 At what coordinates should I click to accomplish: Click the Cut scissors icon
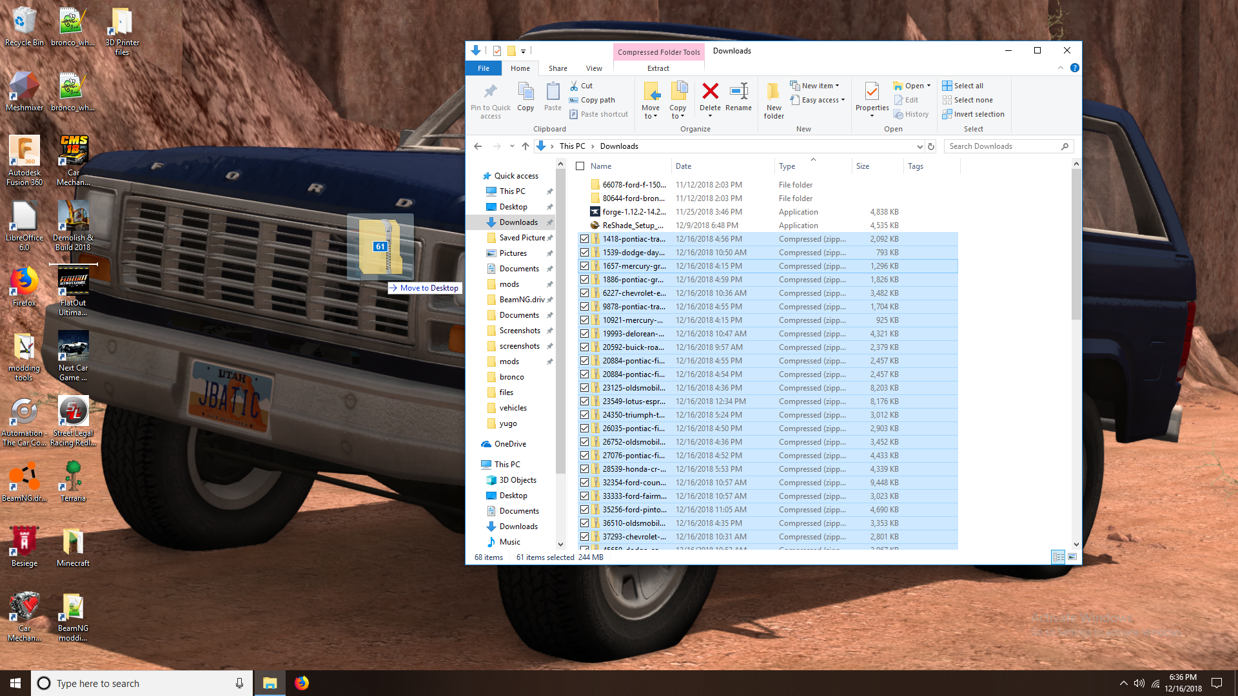[574, 86]
